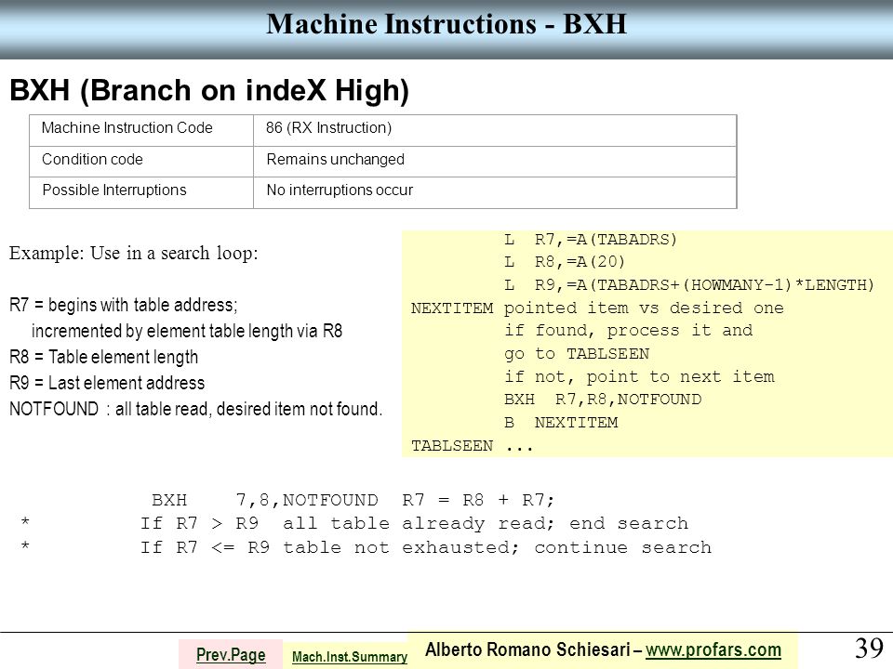This screenshot has width=893, height=669.
Task: Visit www.profars.com link
Action: click(713, 649)
